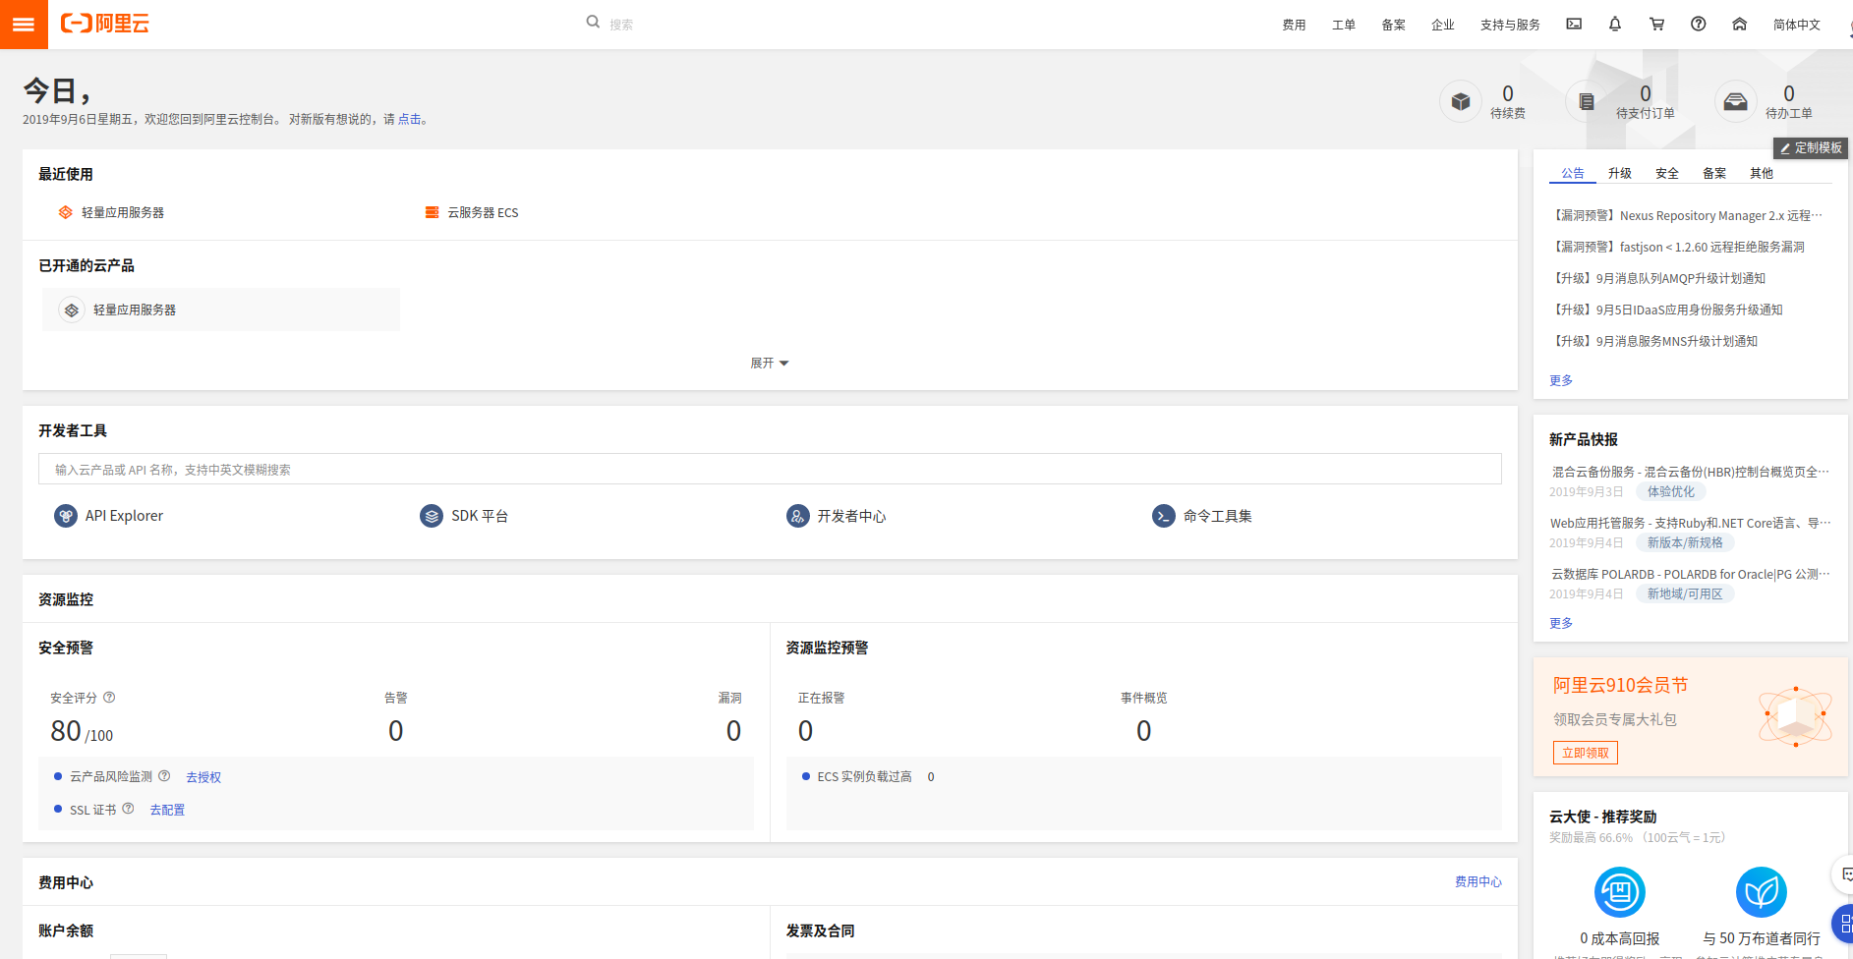Open the 支持与服务 top menu
The image size is (1853, 959).
[1510, 25]
